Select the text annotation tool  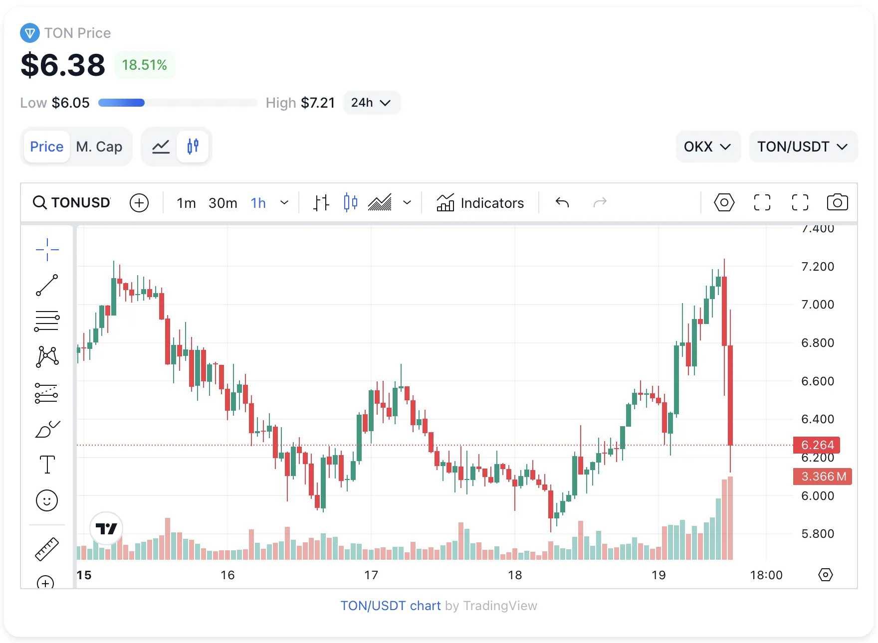click(x=47, y=465)
